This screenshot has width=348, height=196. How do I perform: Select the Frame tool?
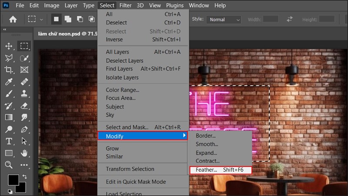tap(24, 70)
